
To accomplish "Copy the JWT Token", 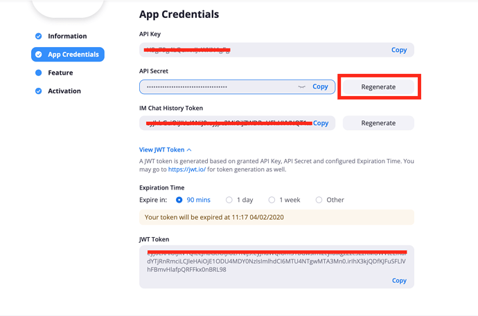I will pos(399,281).
